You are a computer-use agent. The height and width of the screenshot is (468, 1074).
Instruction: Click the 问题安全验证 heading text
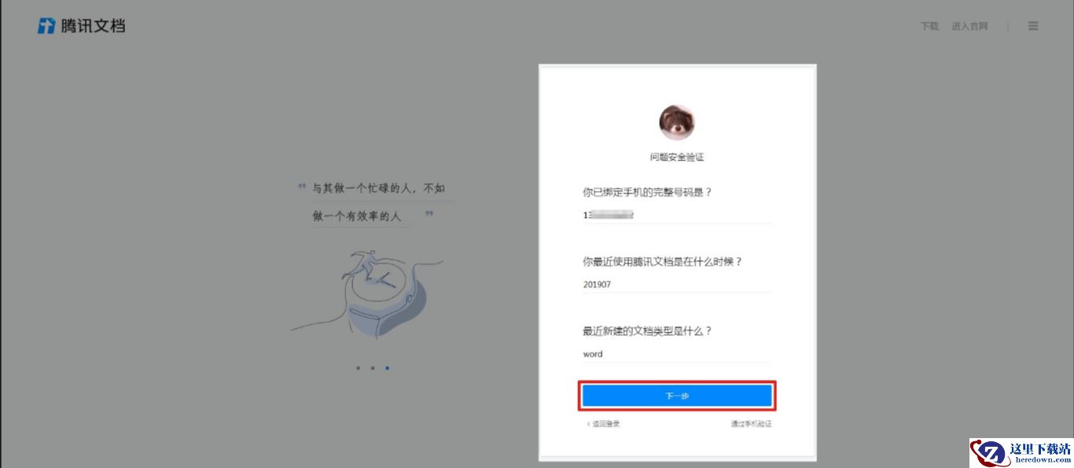tap(677, 157)
